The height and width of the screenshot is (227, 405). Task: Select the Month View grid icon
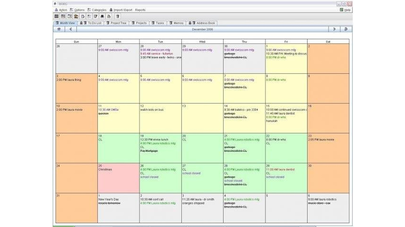coord(56,16)
